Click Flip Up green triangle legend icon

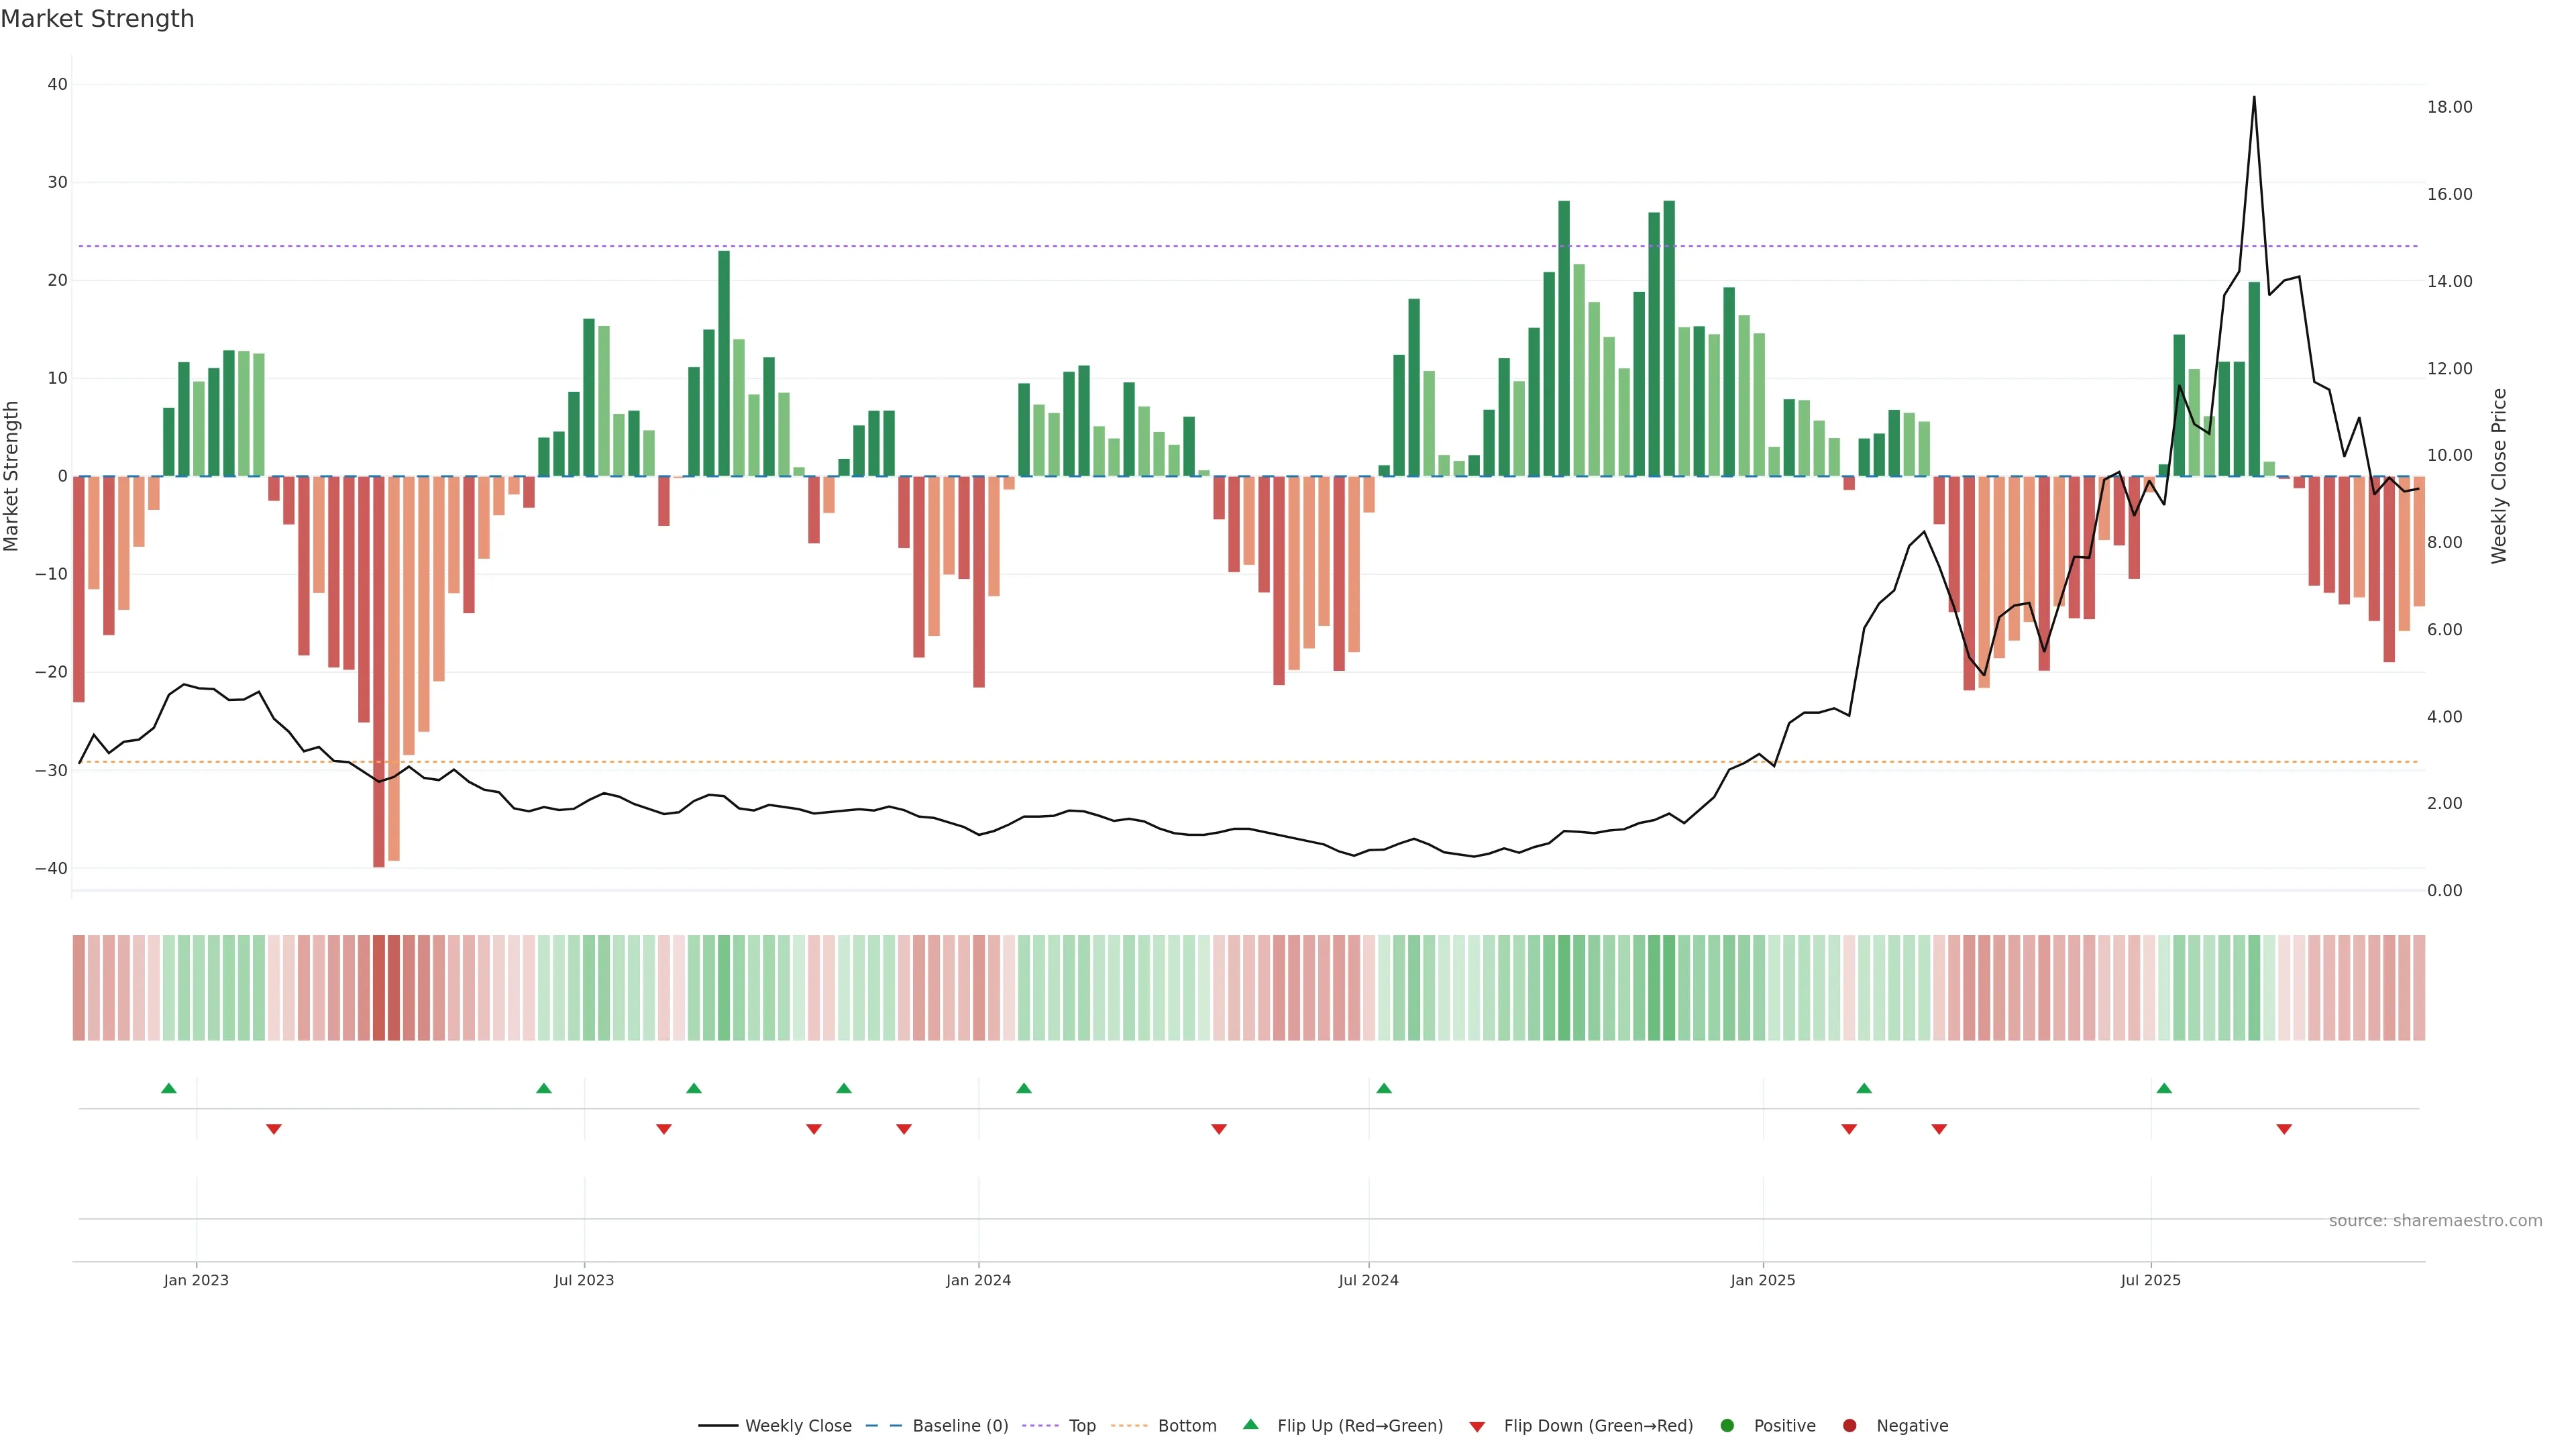point(1250,1424)
